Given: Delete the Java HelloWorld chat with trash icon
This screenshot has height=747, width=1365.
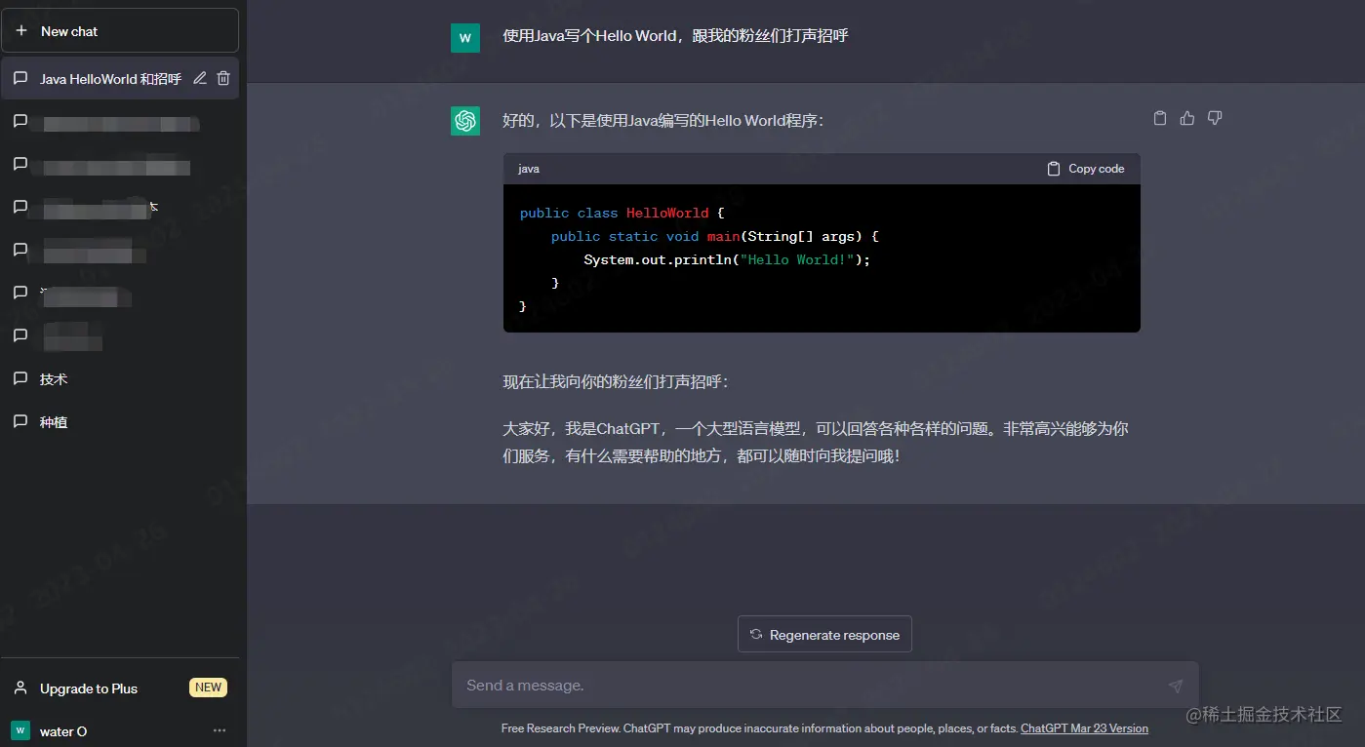Looking at the screenshot, I should [223, 78].
